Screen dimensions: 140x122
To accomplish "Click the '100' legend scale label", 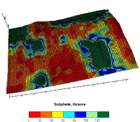I will point(86,120).
